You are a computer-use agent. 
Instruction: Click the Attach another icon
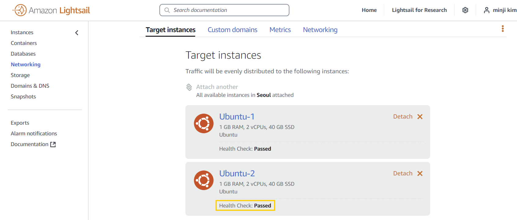[189, 87]
